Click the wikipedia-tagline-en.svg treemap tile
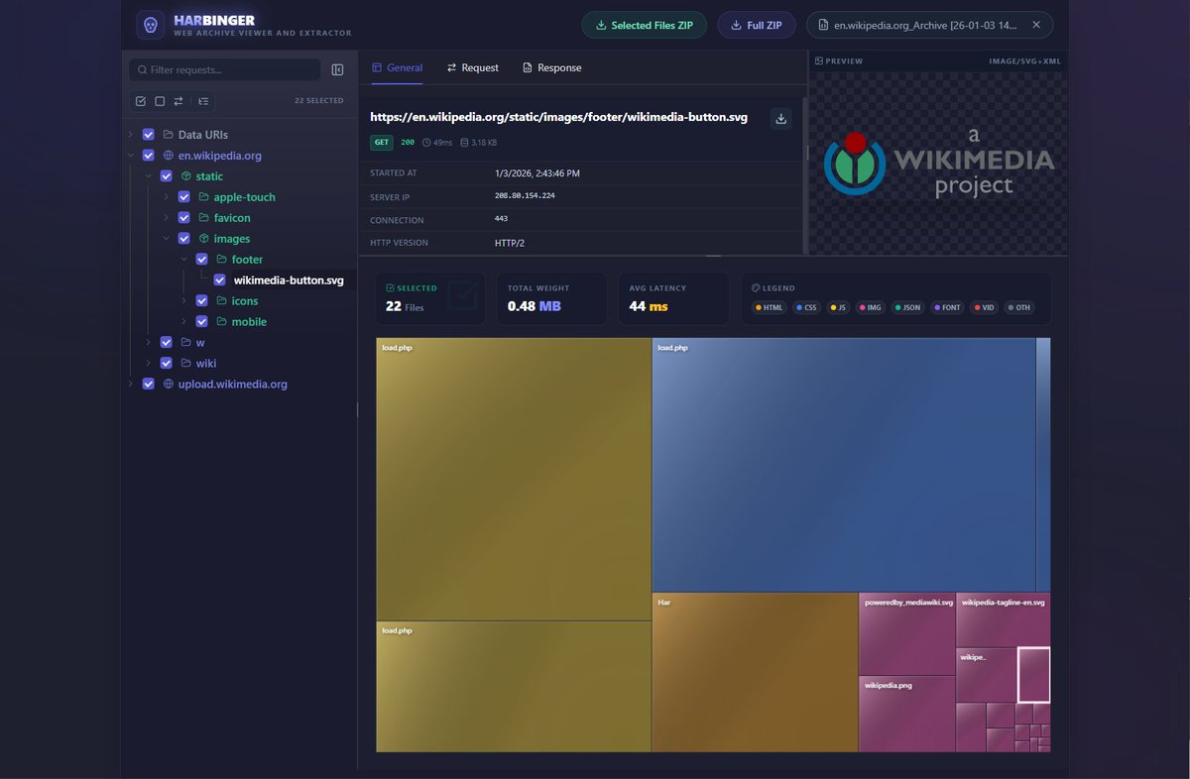The image size is (1190, 779). click(1003, 619)
